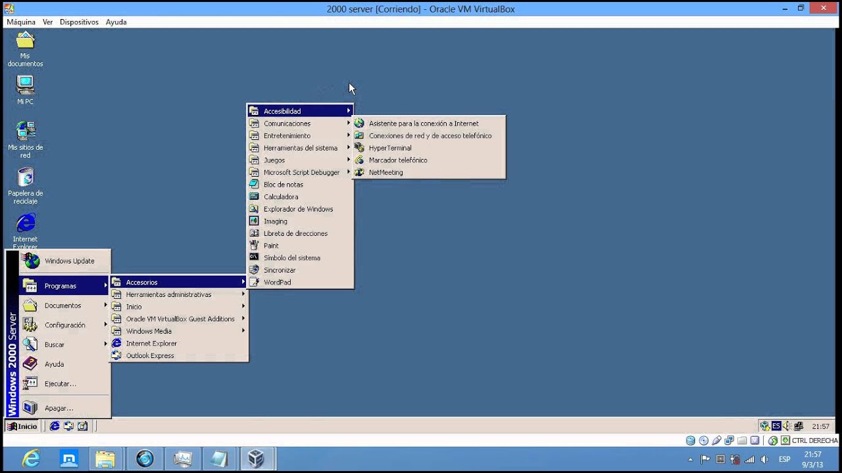
Task: Open Configuración in Start menu
Action: pyautogui.click(x=64, y=325)
